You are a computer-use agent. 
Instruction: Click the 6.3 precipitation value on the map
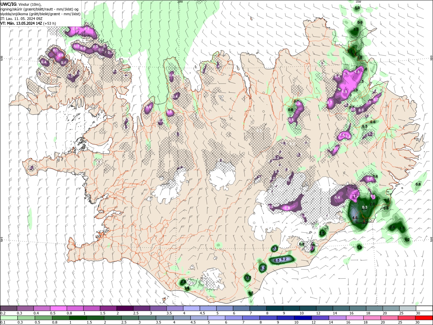click(263, 268)
